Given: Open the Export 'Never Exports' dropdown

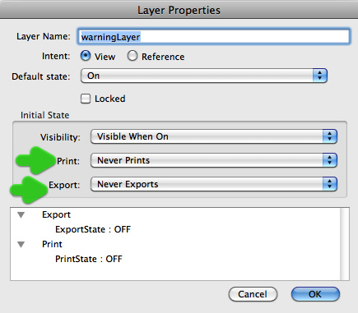Looking at the screenshot, I should pyautogui.click(x=214, y=184).
